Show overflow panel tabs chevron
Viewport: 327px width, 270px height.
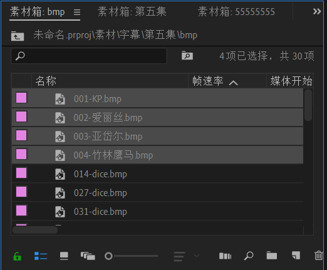coord(317,11)
